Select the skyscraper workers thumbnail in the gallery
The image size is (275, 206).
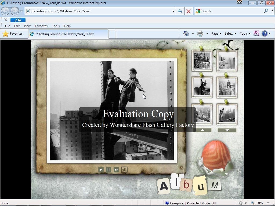pos(202,60)
